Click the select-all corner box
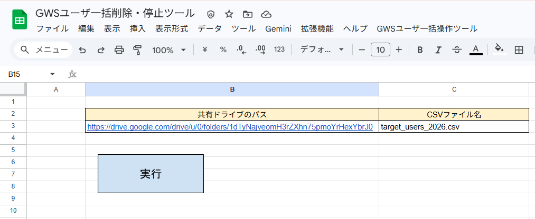 pyautogui.click(x=13, y=89)
